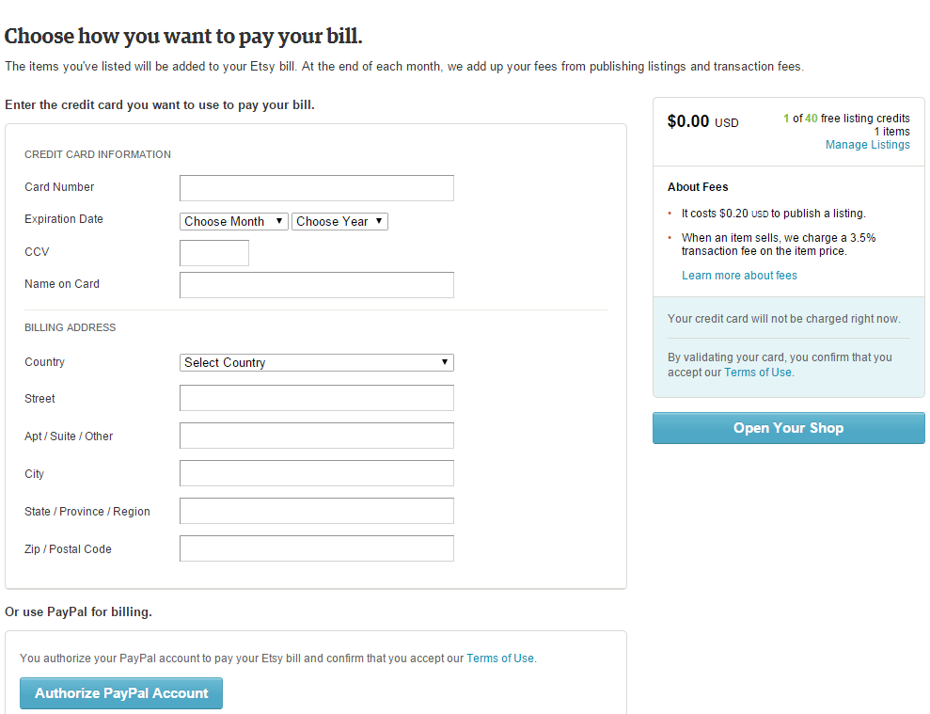The width and height of the screenshot is (930, 714).
Task: Focus the CCV input box
Action: pyautogui.click(x=214, y=253)
